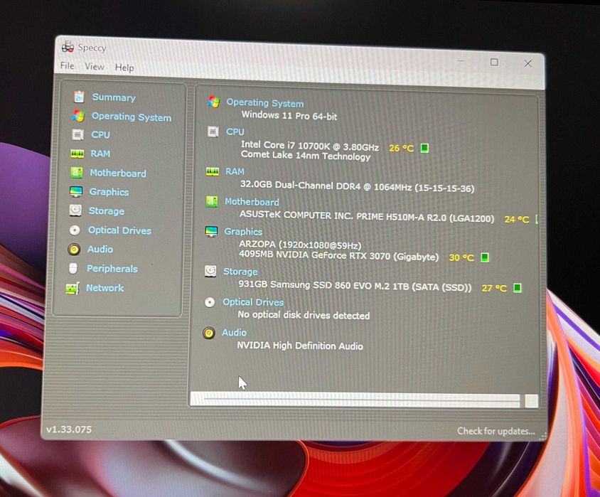Open the File menu
The height and width of the screenshot is (497, 600).
click(x=68, y=66)
